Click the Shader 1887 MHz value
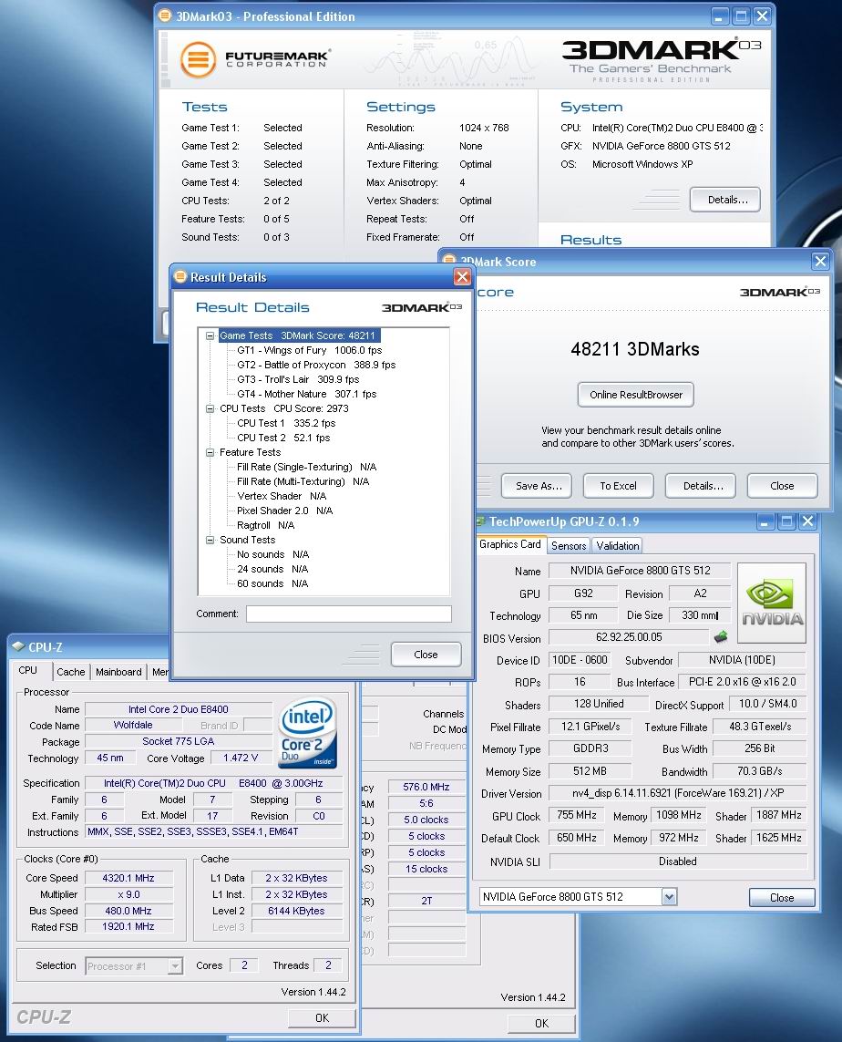The width and height of the screenshot is (842, 1042). pyautogui.click(x=779, y=815)
